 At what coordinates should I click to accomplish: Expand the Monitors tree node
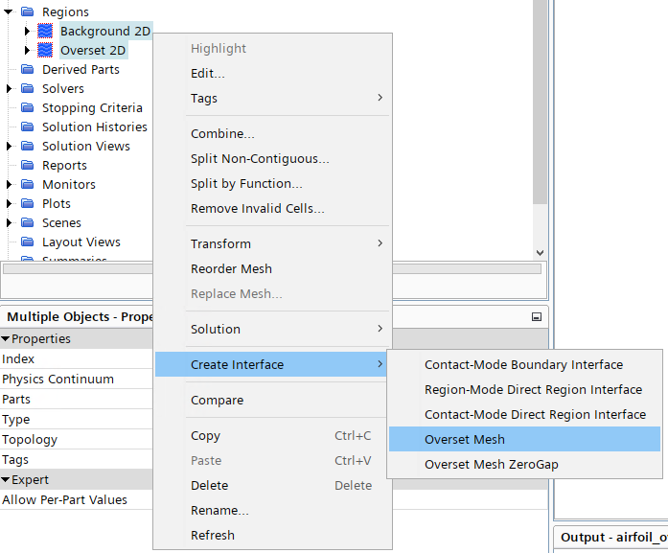(9, 184)
